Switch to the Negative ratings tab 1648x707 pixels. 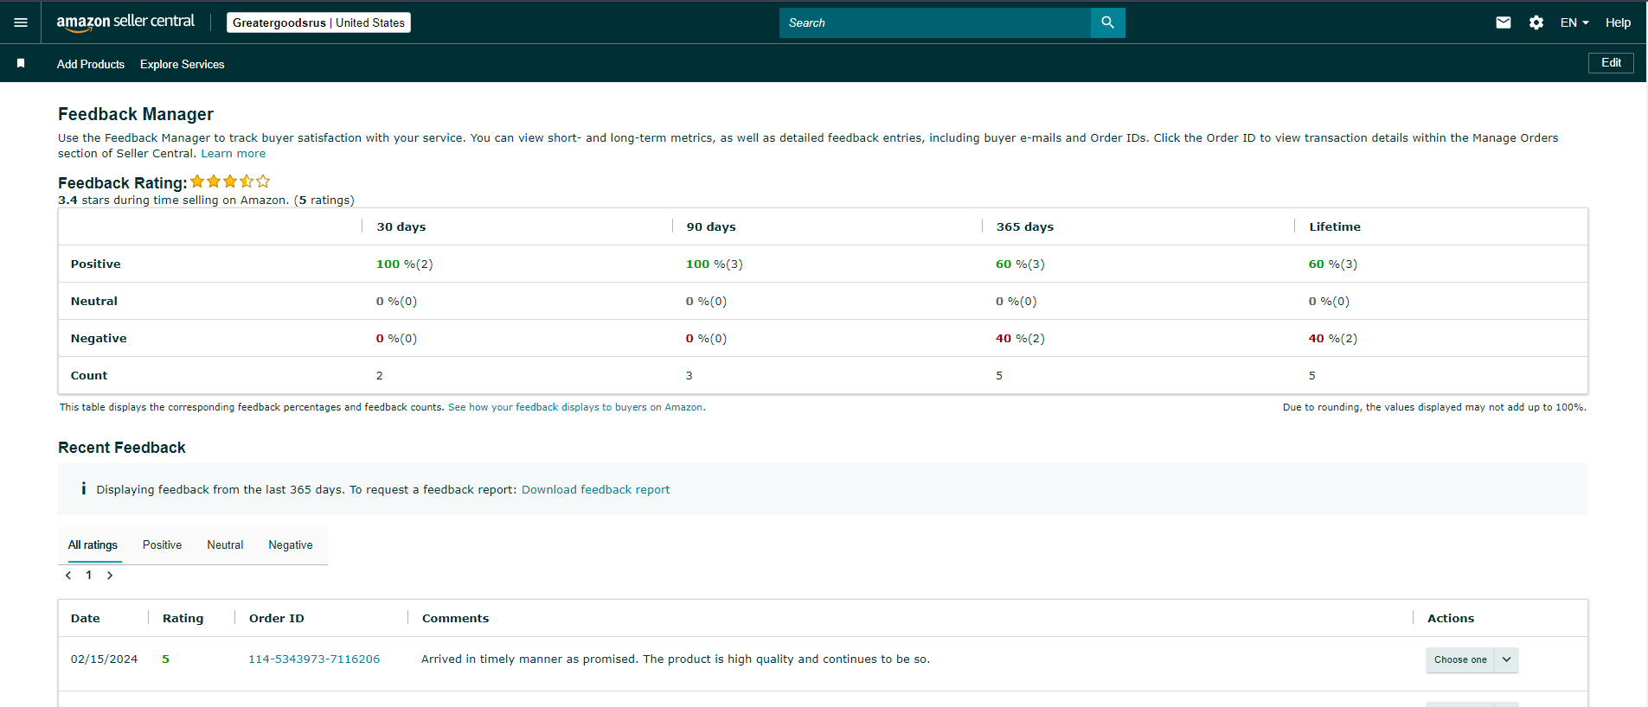pos(291,545)
